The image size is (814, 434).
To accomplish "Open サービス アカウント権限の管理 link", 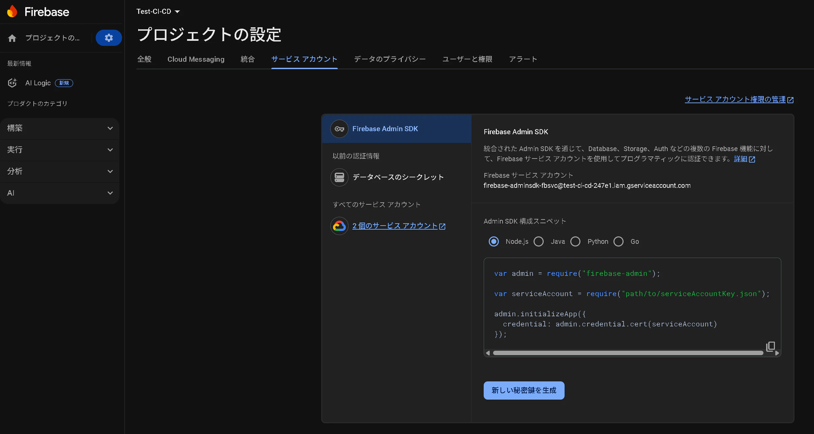I will click(x=735, y=99).
